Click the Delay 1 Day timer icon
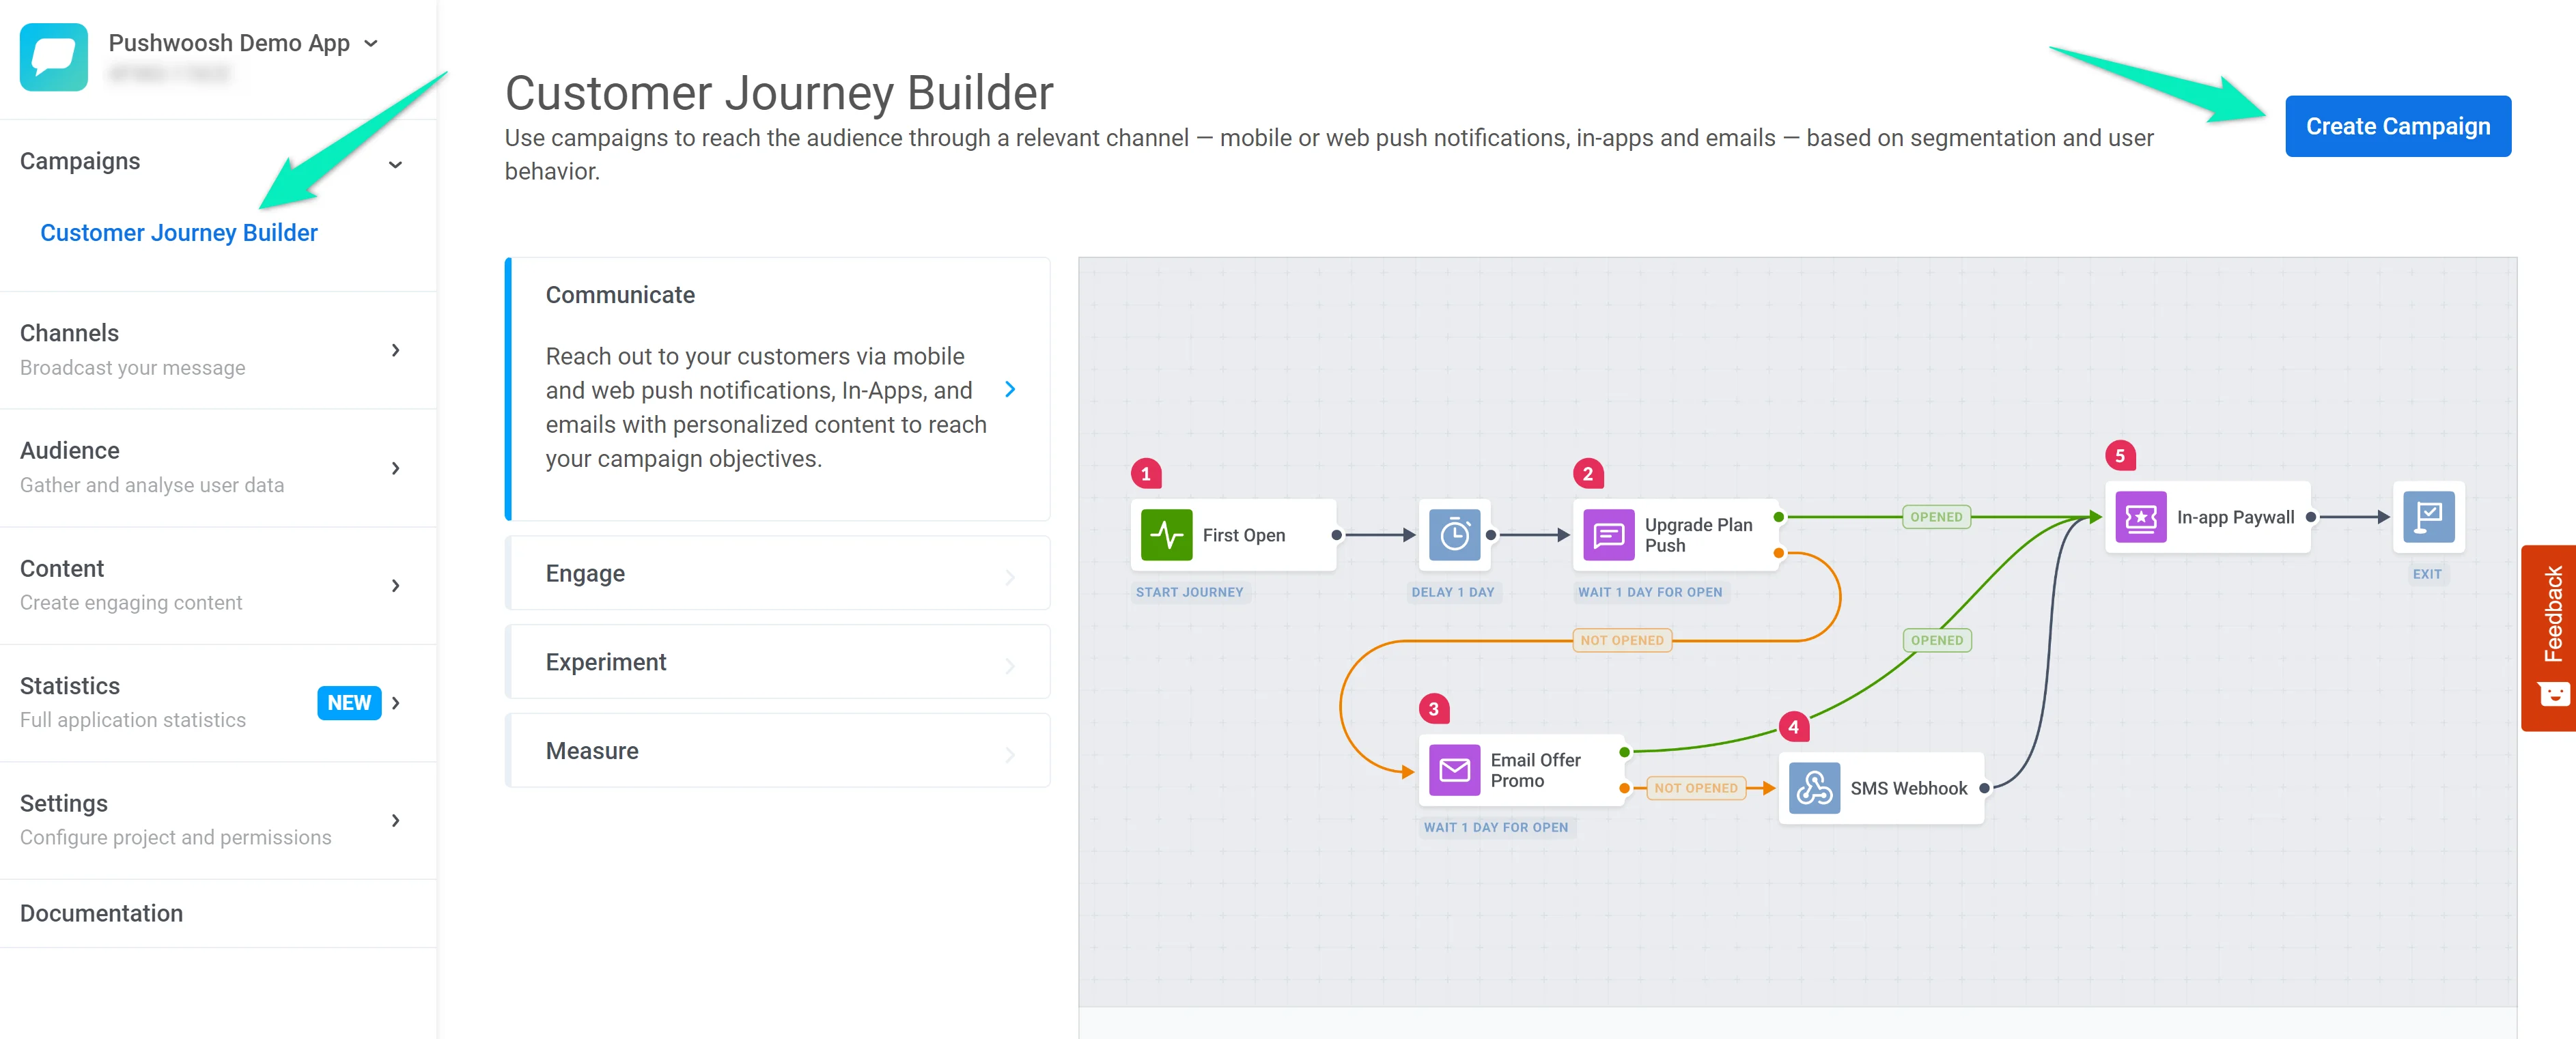 point(1454,534)
